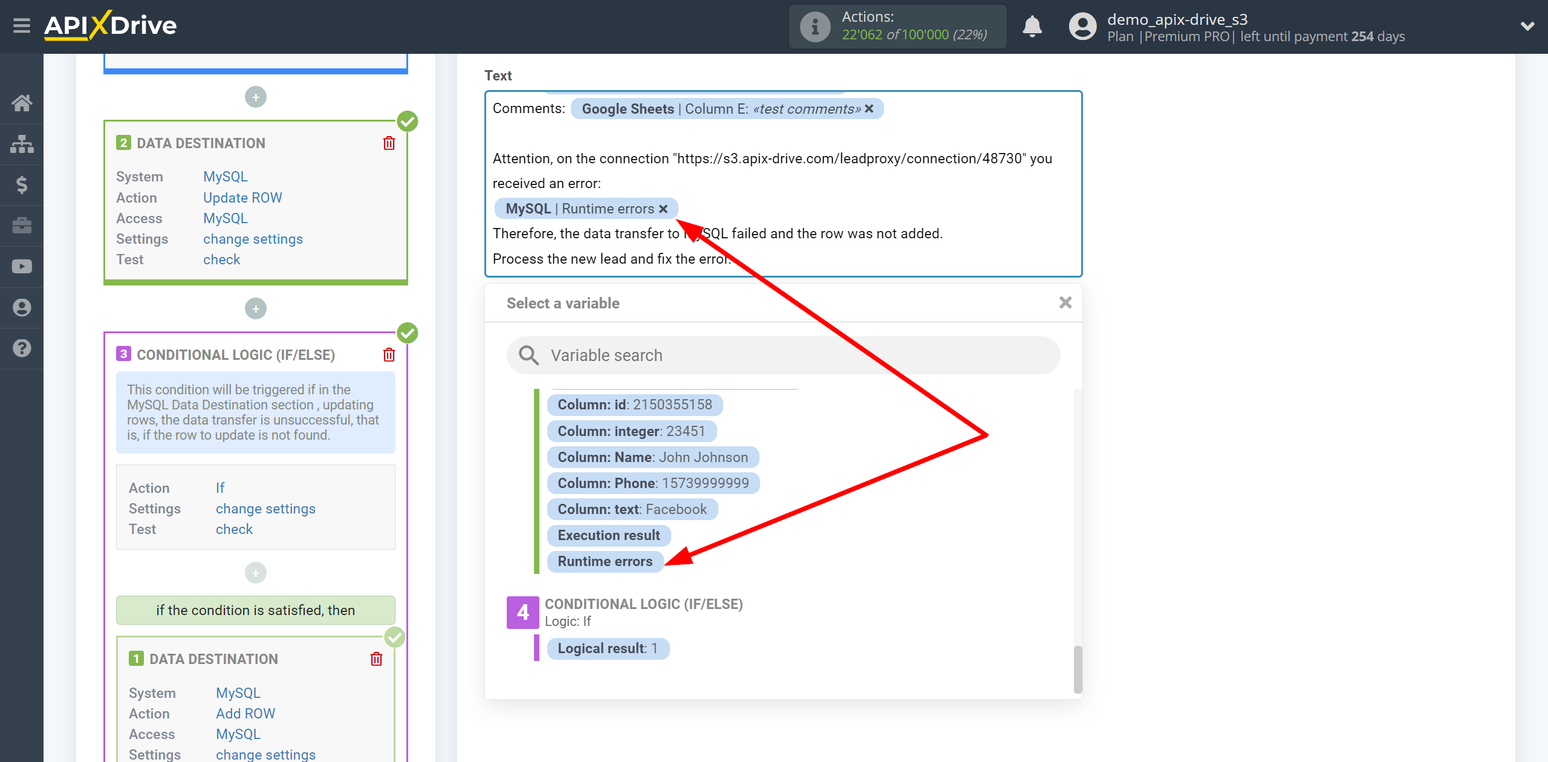Select variable Column: id 2150355158
Viewport: 1548px width, 762px height.
(635, 405)
